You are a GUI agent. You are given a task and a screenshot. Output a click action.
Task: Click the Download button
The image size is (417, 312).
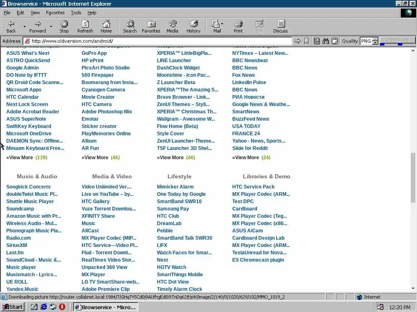click(397, 40)
